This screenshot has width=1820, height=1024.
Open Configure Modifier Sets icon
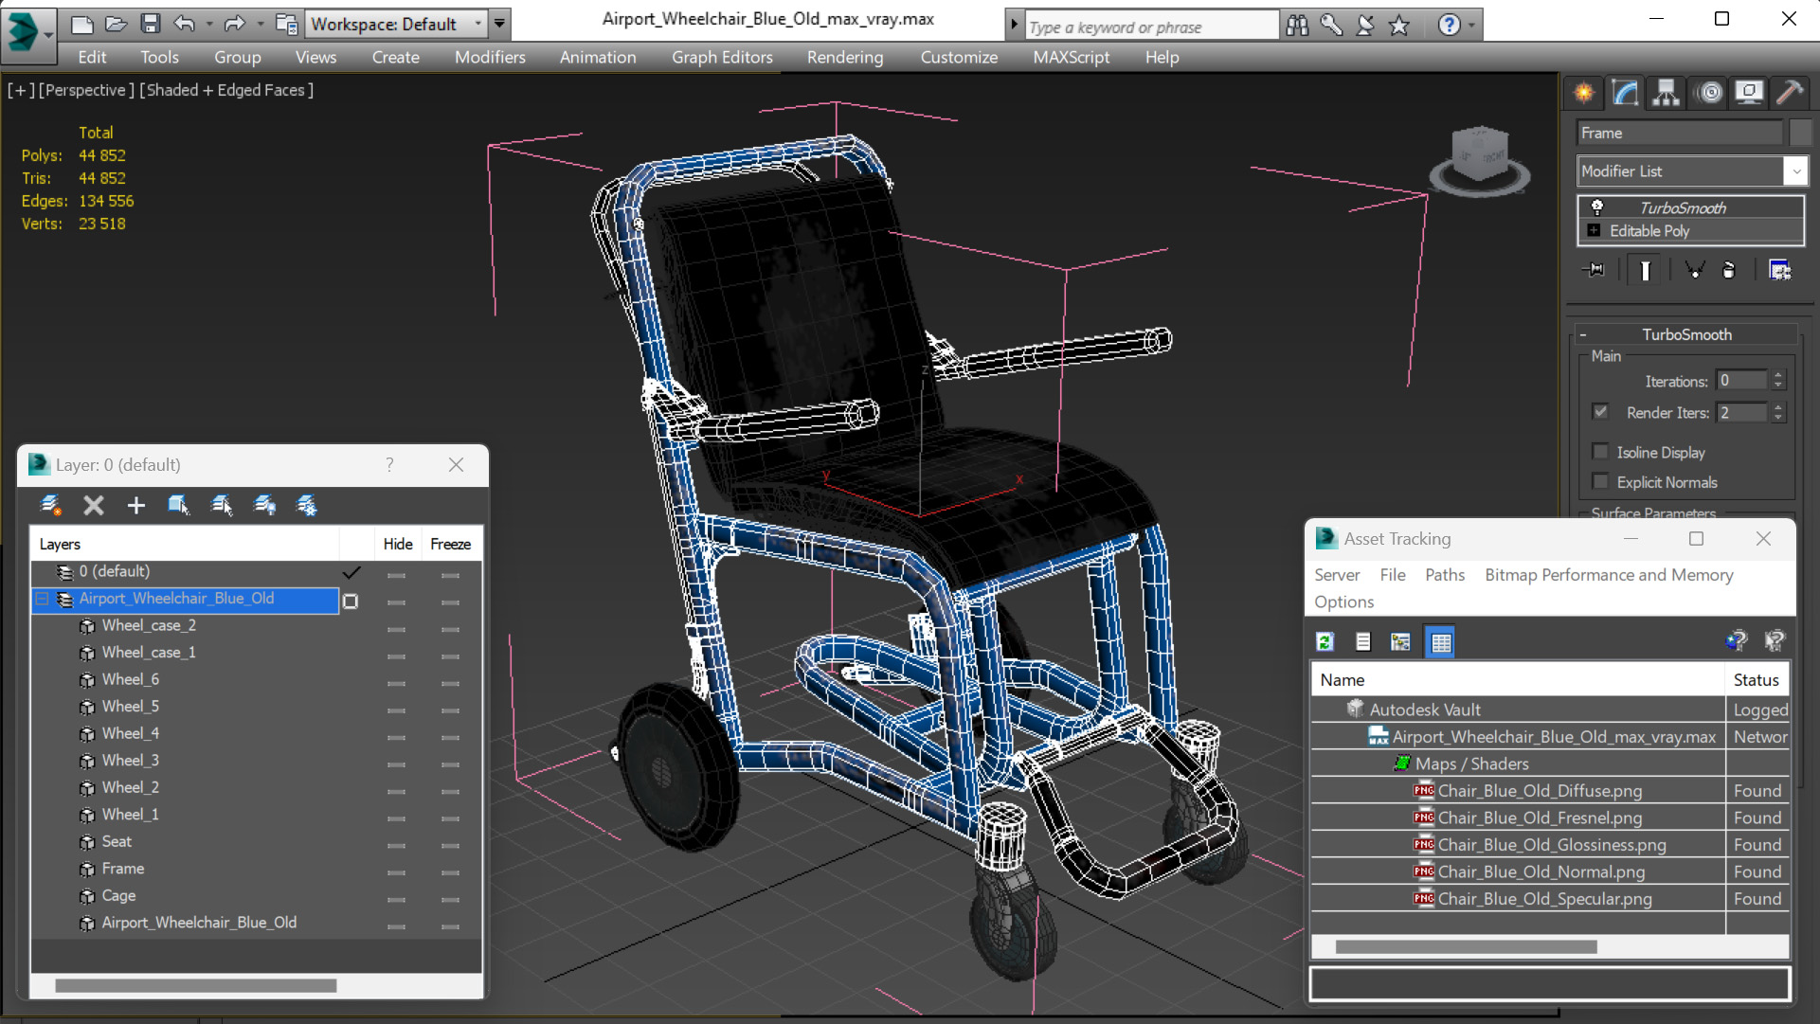tap(1780, 271)
